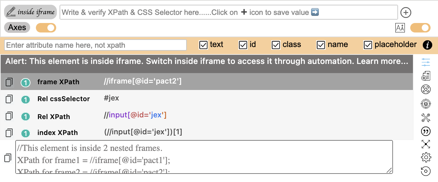This screenshot has width=438, height=182.
Task: Uncheck the class attribute checkbox
Action: click(276, 45)
